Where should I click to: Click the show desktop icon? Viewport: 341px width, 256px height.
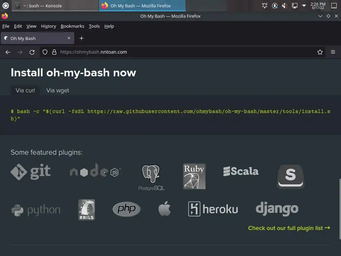[x=334, y=6]
